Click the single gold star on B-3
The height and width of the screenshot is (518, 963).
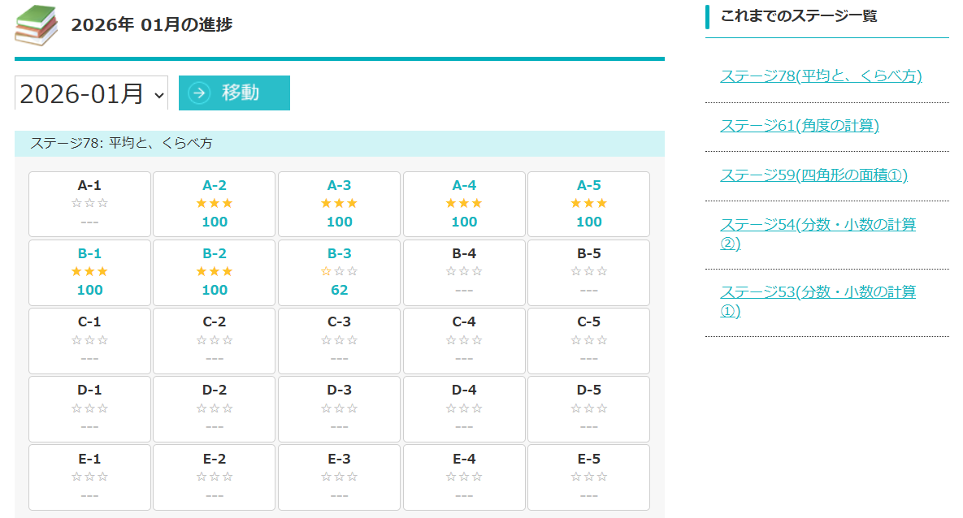(328, 271)
